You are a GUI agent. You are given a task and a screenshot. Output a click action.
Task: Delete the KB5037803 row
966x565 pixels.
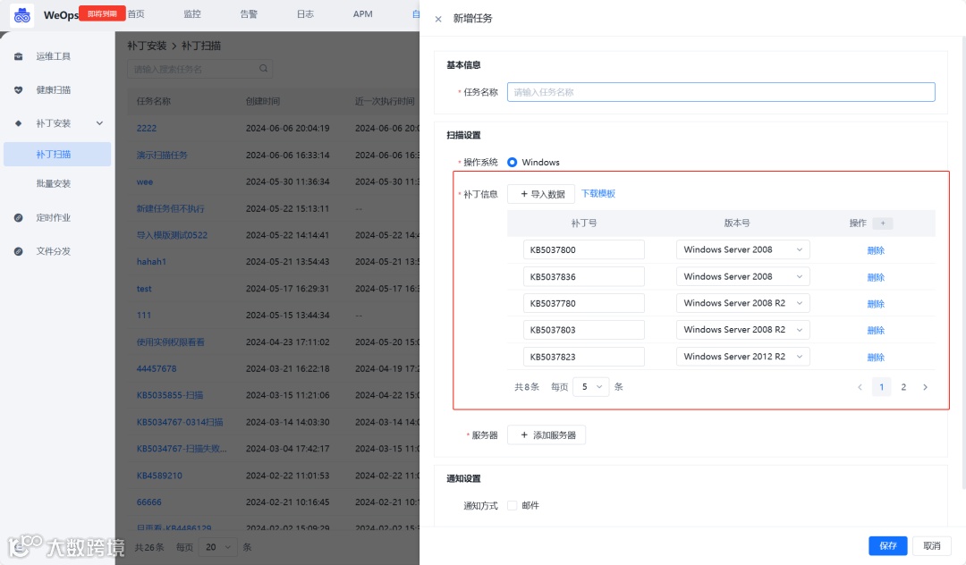[x=876, y=331]
